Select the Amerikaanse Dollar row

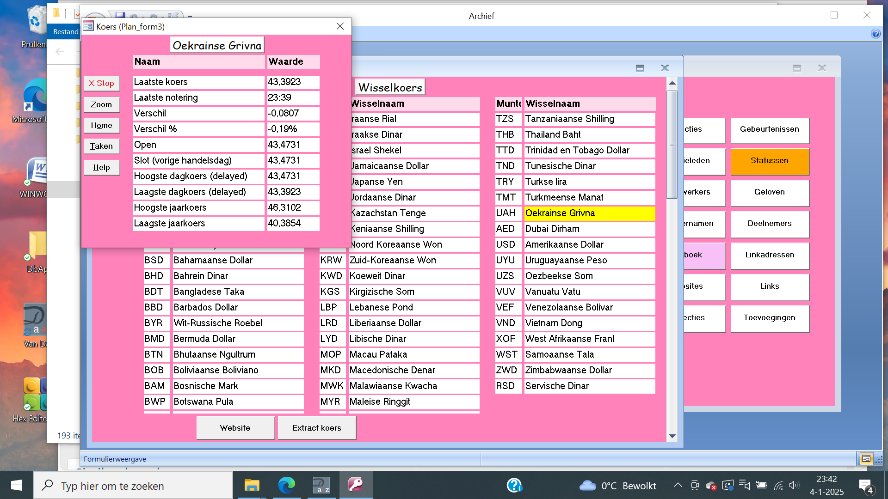click(590, 244)
